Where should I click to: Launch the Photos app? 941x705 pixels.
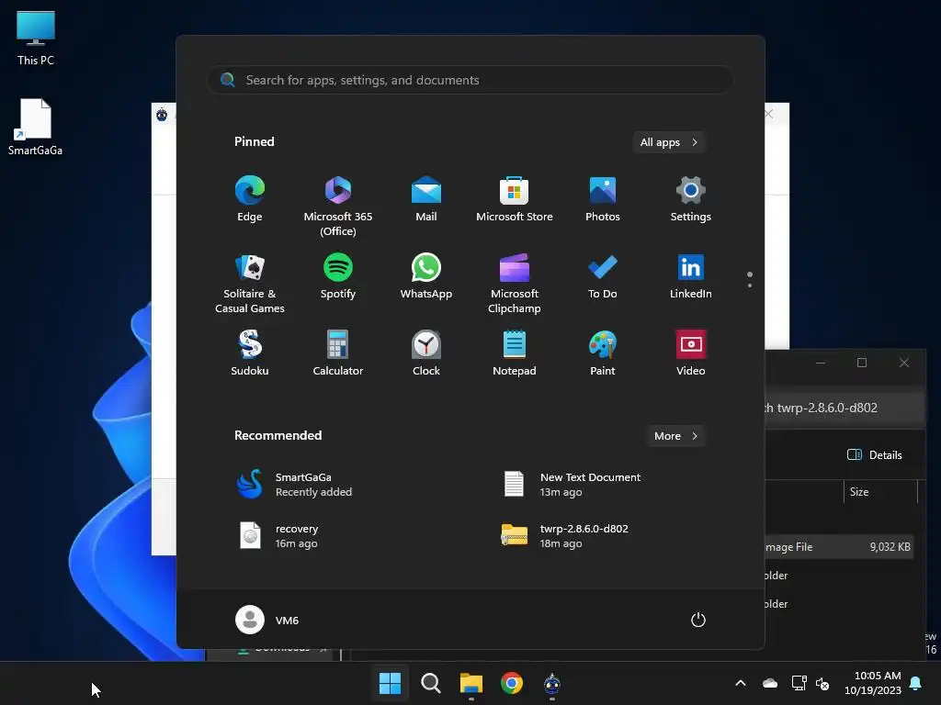603,199
